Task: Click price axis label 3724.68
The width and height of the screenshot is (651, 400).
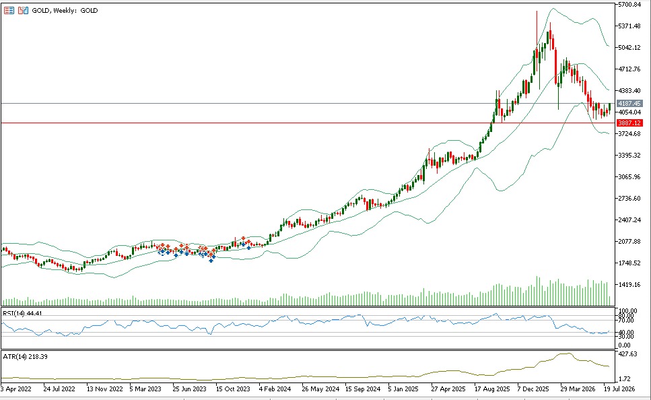Action: (629, 134)
